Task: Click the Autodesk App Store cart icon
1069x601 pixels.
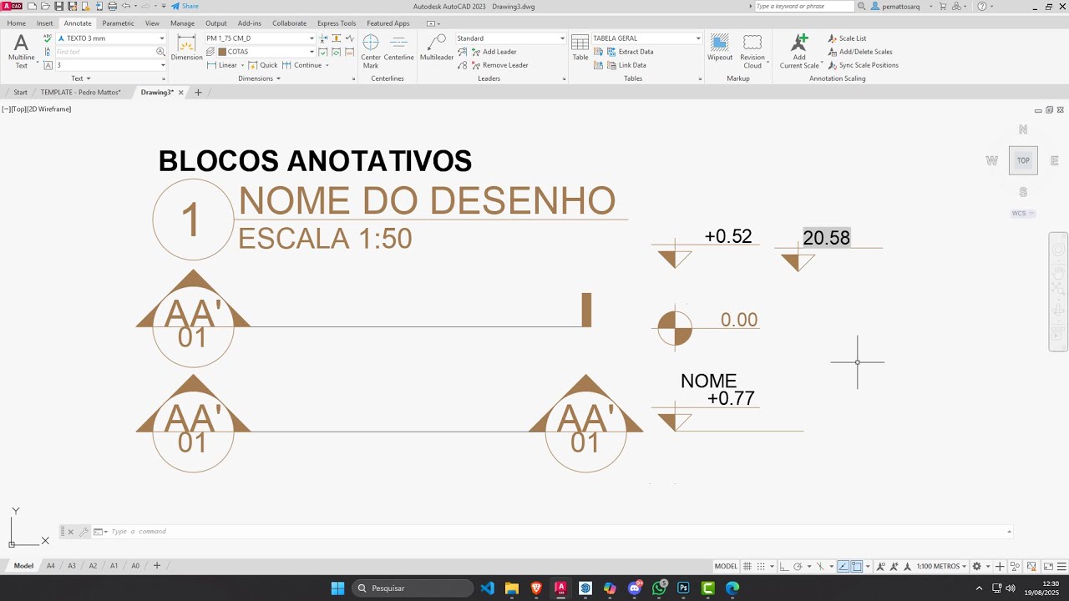Action: [x=943, y=6]
